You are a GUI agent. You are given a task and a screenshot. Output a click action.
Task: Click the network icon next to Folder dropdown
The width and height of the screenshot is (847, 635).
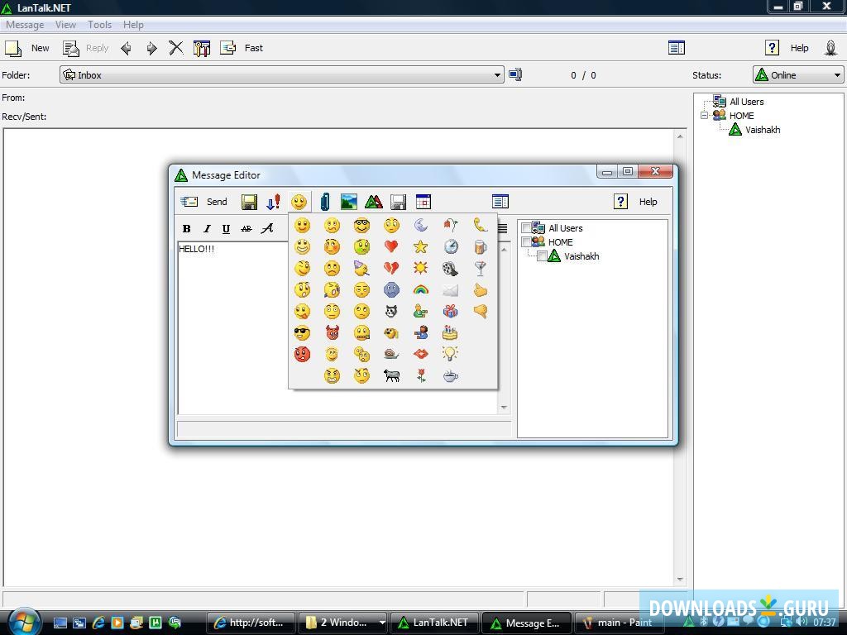(515, 74)
